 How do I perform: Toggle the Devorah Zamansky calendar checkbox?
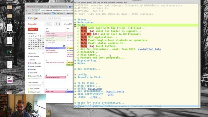click(x=29, y=63)
